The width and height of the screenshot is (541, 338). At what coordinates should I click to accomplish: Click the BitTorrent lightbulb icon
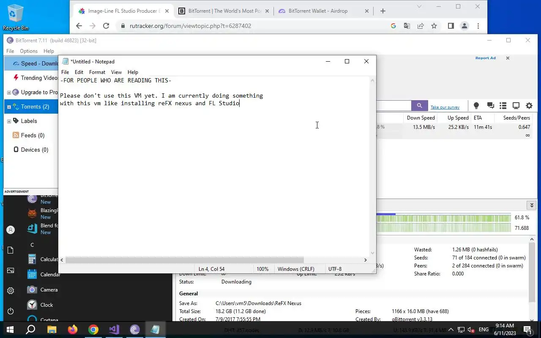[476, 106]
